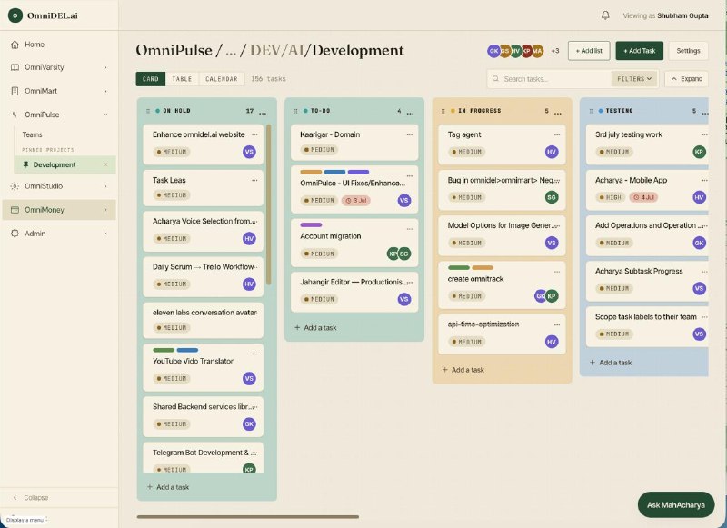This screenshot has width=727, height=528.
Task: Add a task in the TESTING list
Action: [x=611, y=363]
